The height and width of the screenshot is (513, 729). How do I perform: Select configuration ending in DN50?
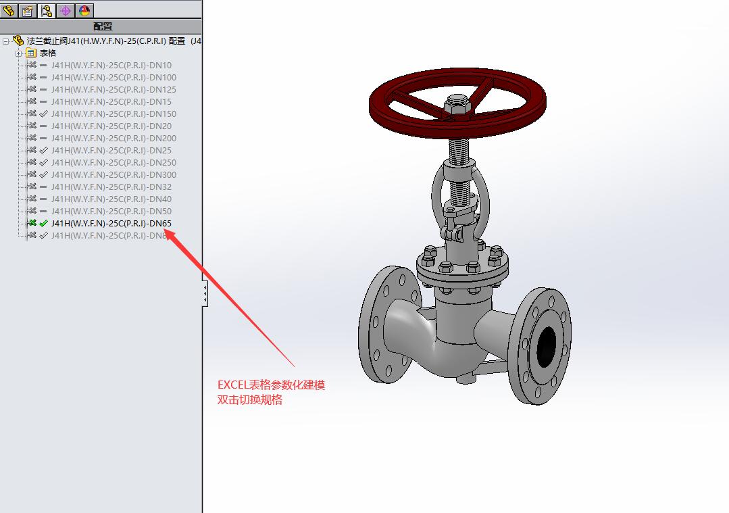[x=111, y=211]
